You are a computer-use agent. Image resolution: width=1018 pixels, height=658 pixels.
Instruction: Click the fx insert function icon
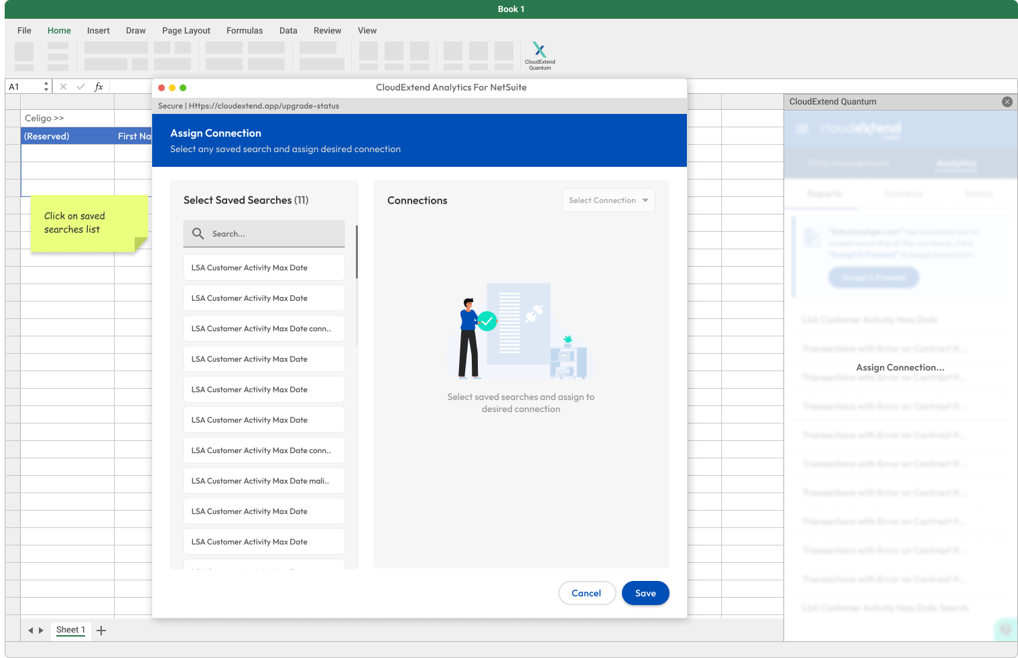(x=99, y=86)
